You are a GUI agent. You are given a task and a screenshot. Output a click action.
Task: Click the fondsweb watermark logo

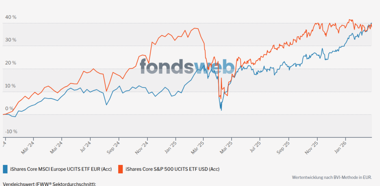(187, 66)
